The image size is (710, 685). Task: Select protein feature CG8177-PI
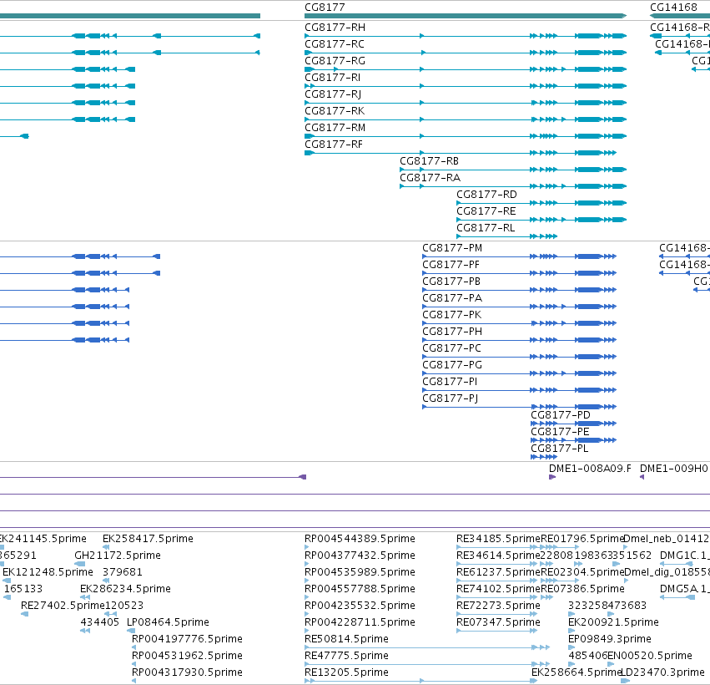click(x=450, y=382)
